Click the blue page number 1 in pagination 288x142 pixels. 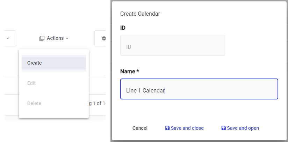(x=94, y=103)
